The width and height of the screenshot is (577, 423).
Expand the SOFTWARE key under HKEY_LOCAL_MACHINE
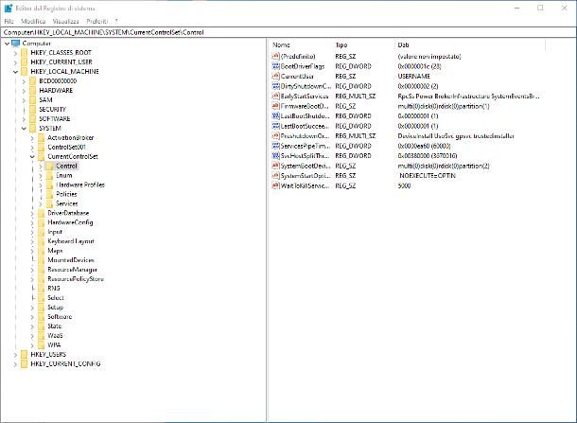[x=23, y=118]
